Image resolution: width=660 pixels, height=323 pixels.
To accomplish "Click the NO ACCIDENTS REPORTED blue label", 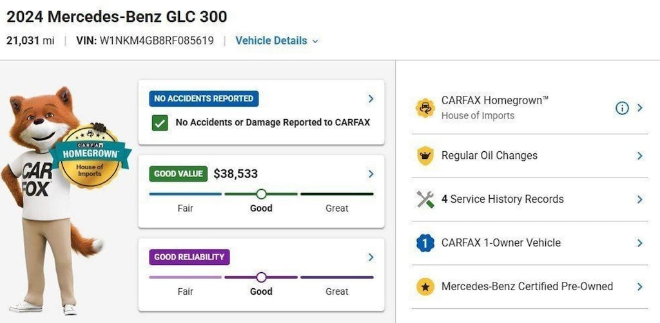I will click(204, 98).
